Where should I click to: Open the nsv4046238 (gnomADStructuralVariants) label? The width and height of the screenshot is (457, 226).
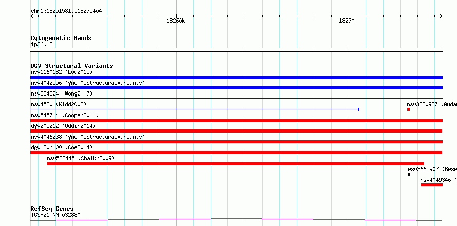click(88, 137)
